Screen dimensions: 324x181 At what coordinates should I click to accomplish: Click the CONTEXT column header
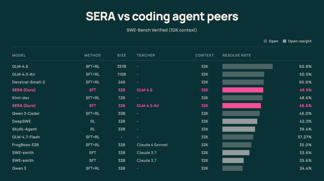pos(205,55)
